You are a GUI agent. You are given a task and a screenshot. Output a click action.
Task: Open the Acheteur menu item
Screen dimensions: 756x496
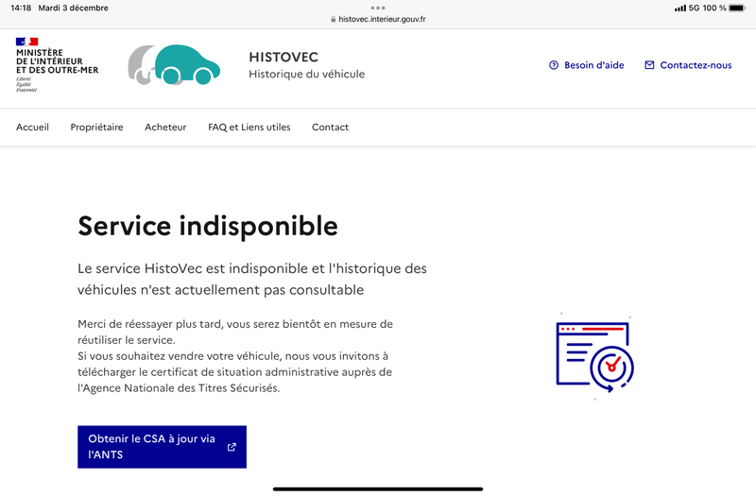click(x=165, y=128)
